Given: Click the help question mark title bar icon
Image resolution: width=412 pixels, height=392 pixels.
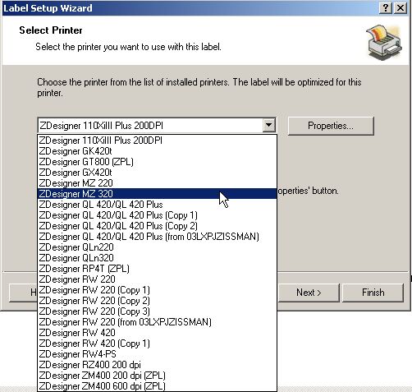Looking at the screenshot, I should [386, 8].
